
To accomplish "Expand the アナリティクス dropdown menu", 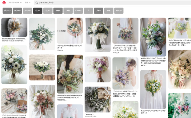I will coord(15,2).
